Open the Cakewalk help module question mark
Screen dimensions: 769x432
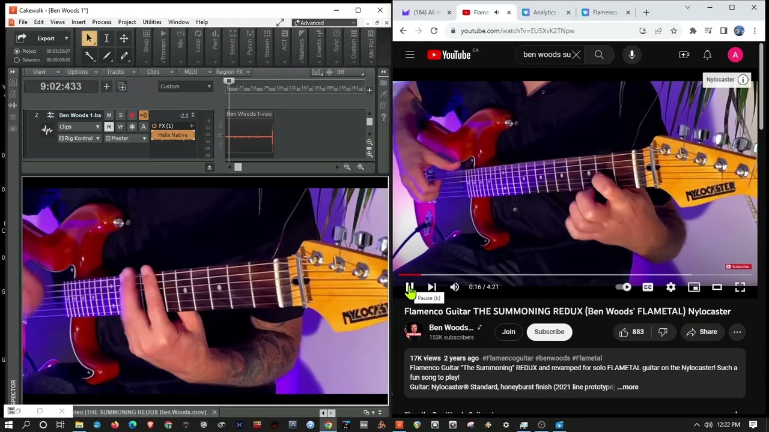(x=383, y=118)
